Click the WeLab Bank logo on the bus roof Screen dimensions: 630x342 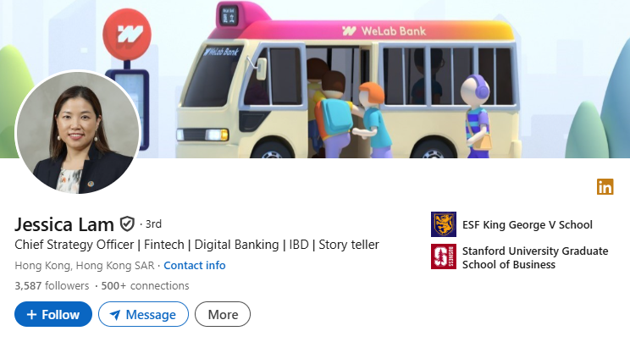[384, 31]
